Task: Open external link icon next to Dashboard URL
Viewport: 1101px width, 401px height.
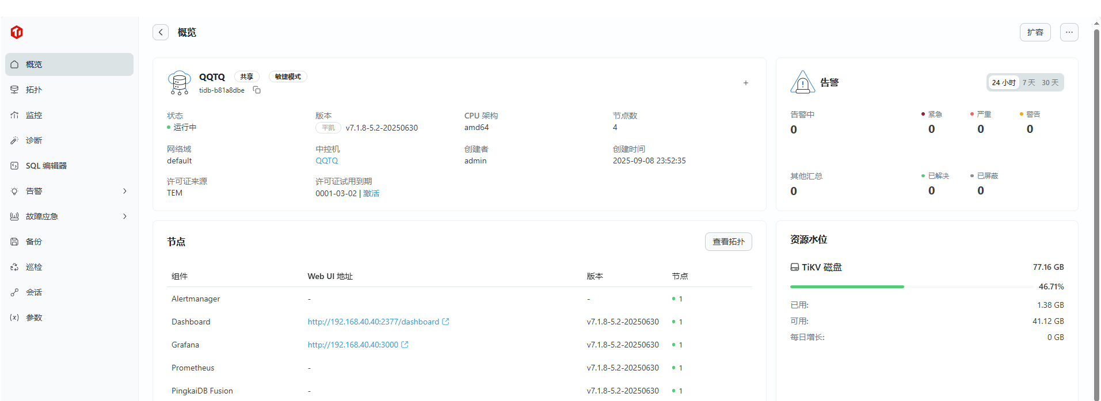Action: coord(445,322)
